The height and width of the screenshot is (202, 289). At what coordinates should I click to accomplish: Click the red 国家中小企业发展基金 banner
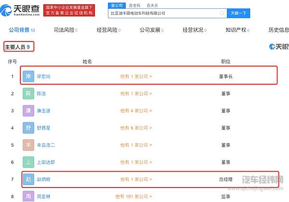(69, 10)
